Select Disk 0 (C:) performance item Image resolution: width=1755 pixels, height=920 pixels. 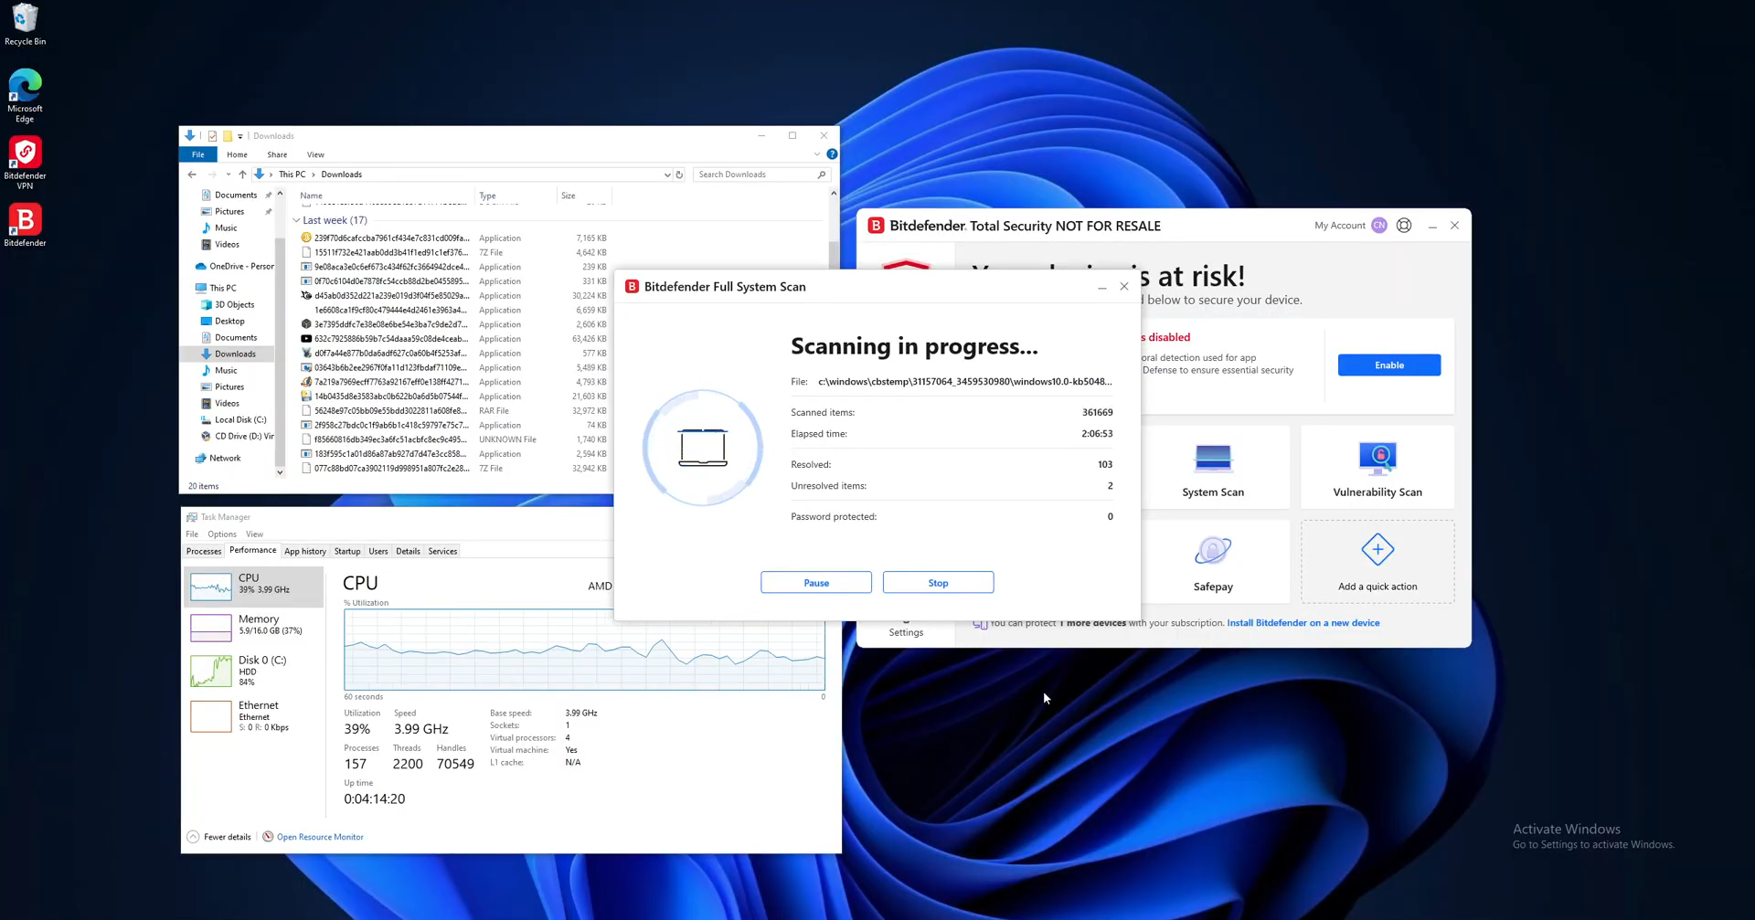click(254, 671)
